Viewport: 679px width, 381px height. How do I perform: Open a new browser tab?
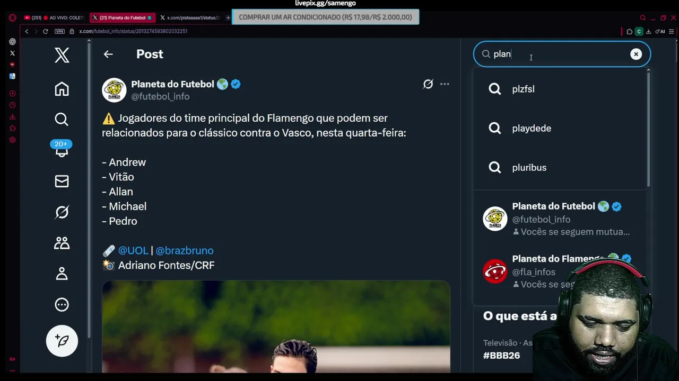228,17
